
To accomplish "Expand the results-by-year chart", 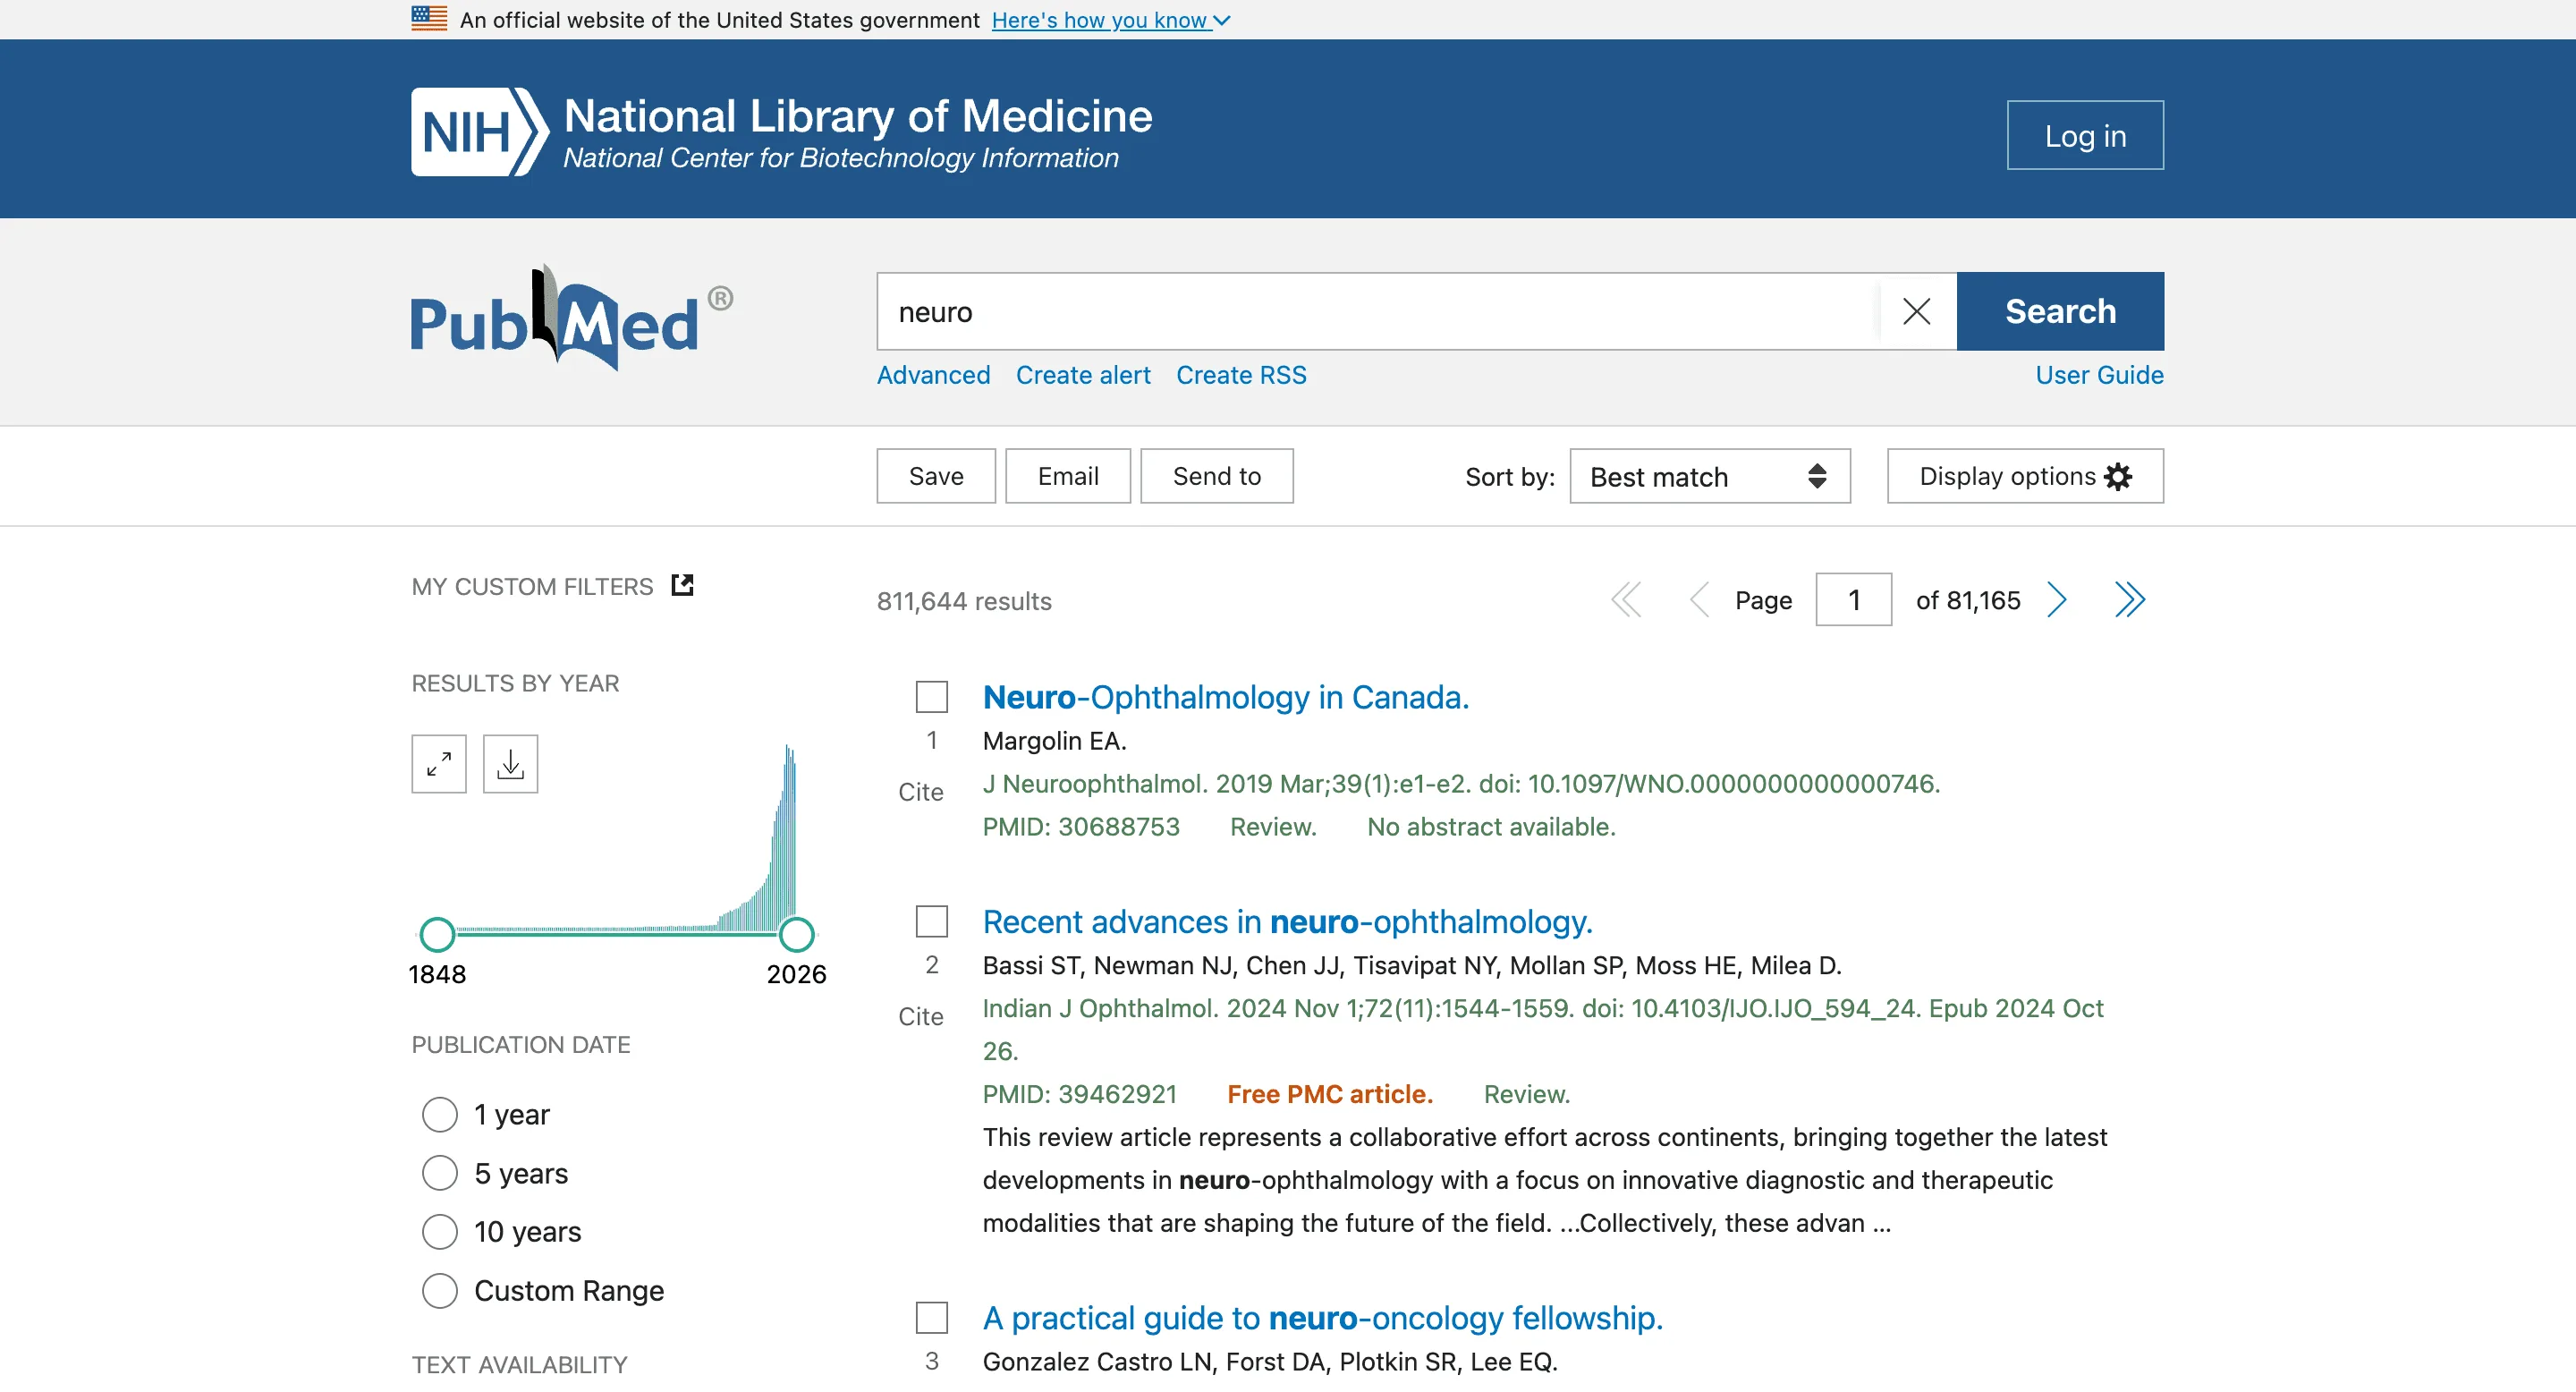I will point(438,763).
